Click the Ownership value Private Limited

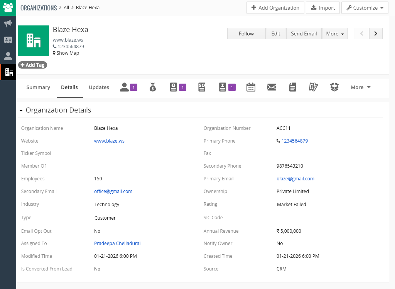(292, 192)
